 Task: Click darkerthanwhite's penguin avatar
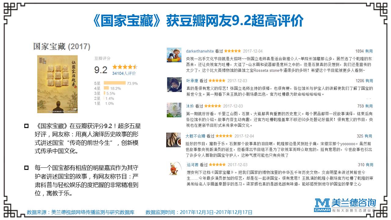point(174,55)
